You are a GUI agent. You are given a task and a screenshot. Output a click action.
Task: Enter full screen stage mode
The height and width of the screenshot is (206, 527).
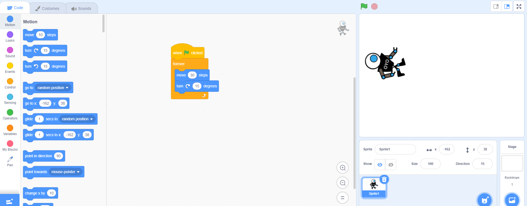click(x=519, y=7)
